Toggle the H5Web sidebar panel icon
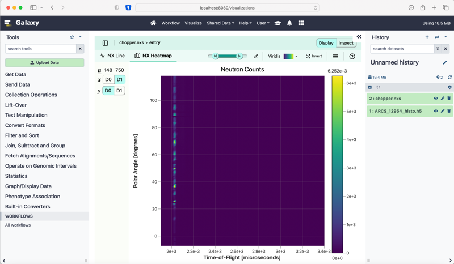 pyautogui.click(x=105, y=43)
